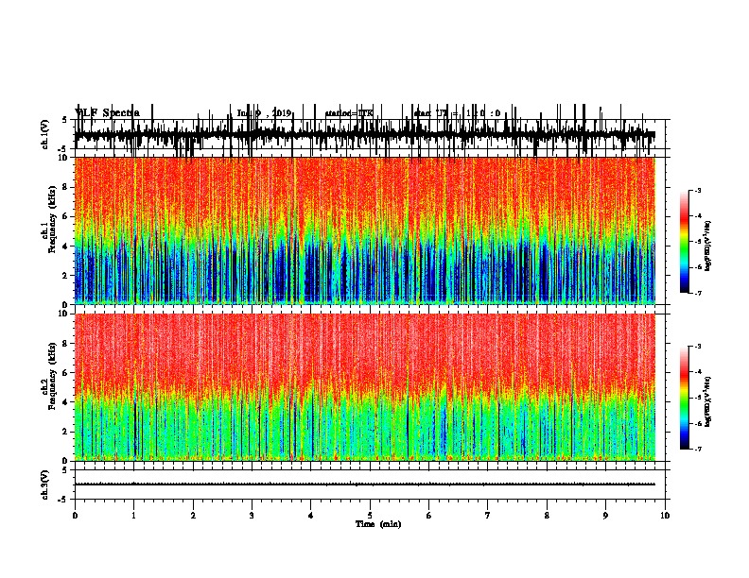Click time axis tick label 3
This screenshot has height=578, width=749.
(252, 515)
